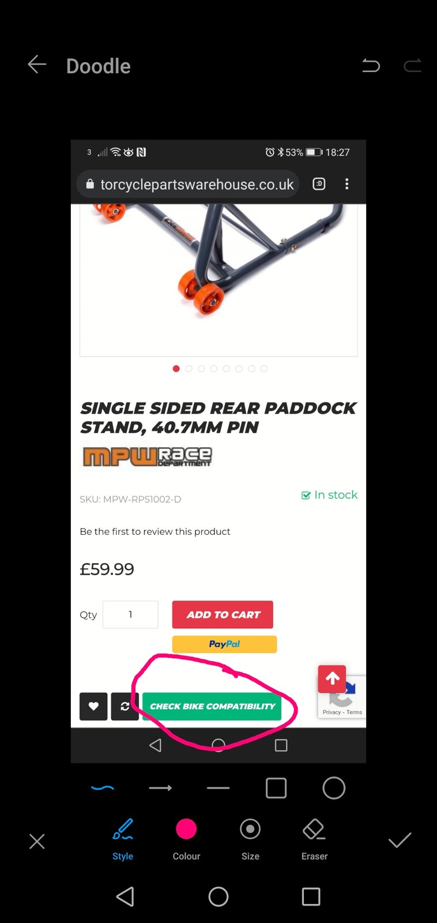Viewport: 437px width, 923px height.
Task: Select the freehand squiggle line style
Action: (103, 788)
